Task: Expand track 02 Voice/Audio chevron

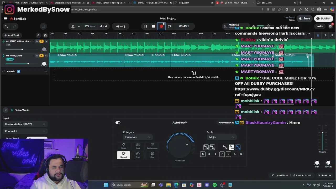Action: (x=46, y=56)
